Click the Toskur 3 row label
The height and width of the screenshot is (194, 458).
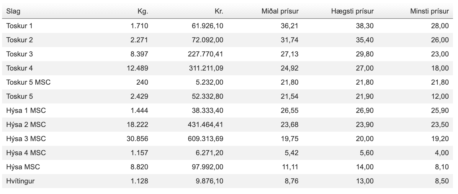(x=19, y=54)
